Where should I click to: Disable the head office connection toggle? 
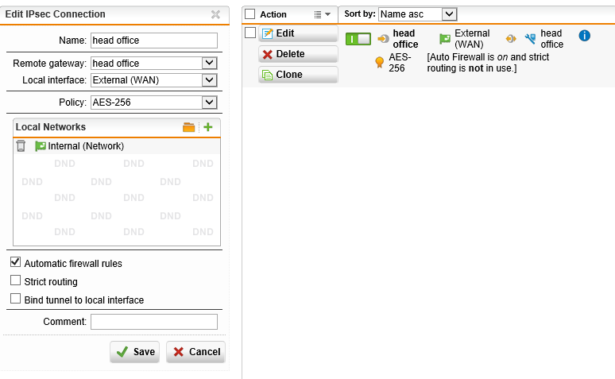coord(358,39)
